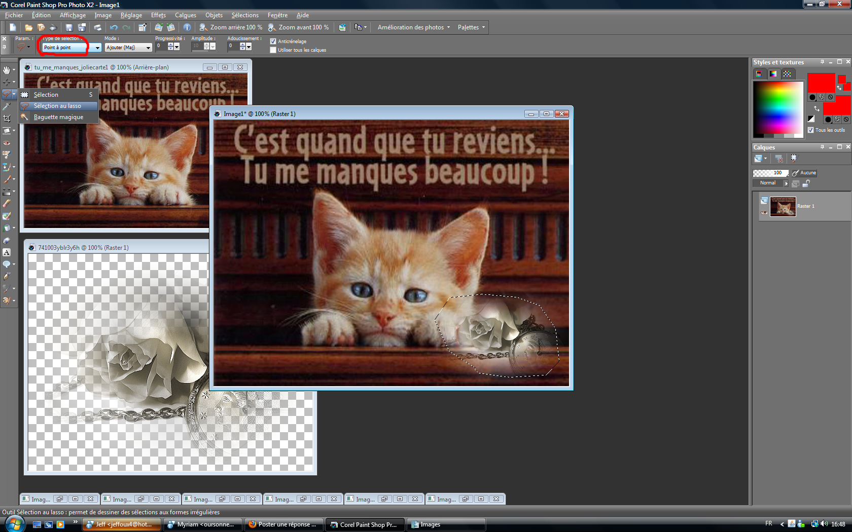Select the Red Eye tool
852x532 pixels.
(7, 143)
